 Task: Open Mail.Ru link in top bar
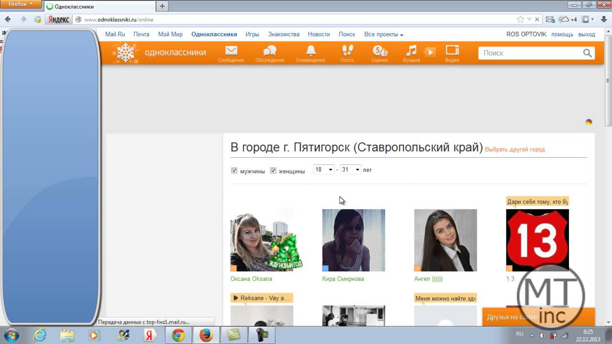115,34
